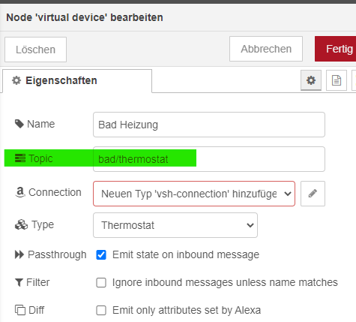Open the Connection vsh-connection dropdown
Viewport: 356px width, 322px height.
[x=194, y=194]
